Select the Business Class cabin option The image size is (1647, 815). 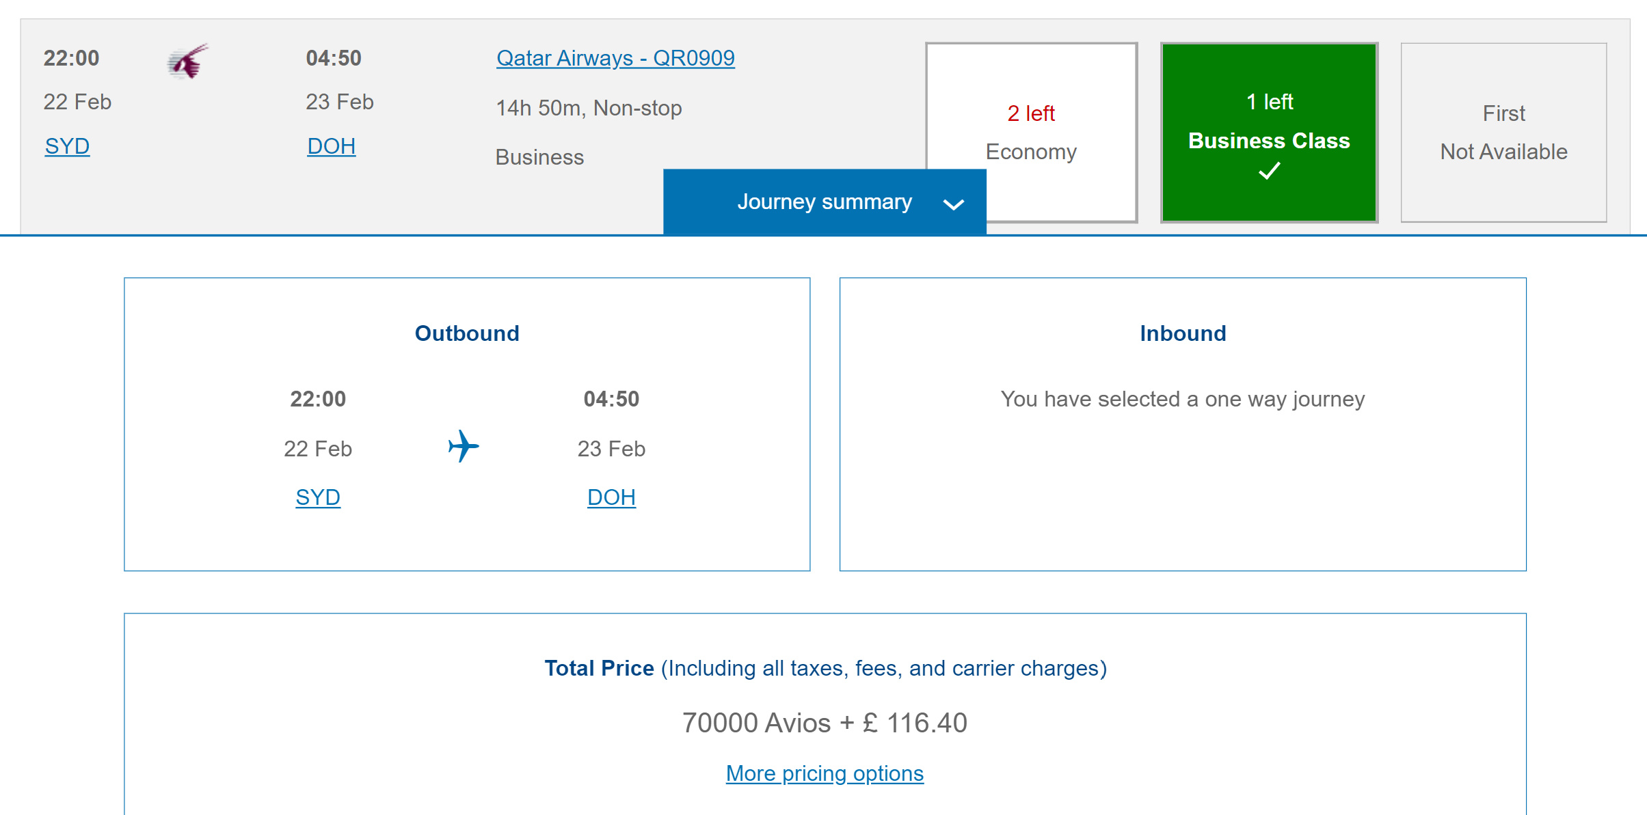click(x=1269, y=133)
